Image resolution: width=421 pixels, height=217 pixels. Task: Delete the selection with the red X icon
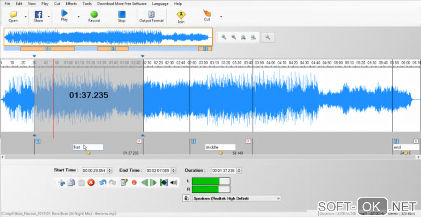click(91, 183)
